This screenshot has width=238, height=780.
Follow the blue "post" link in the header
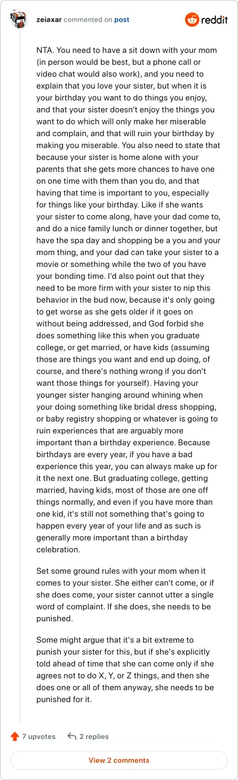(121, 20)
